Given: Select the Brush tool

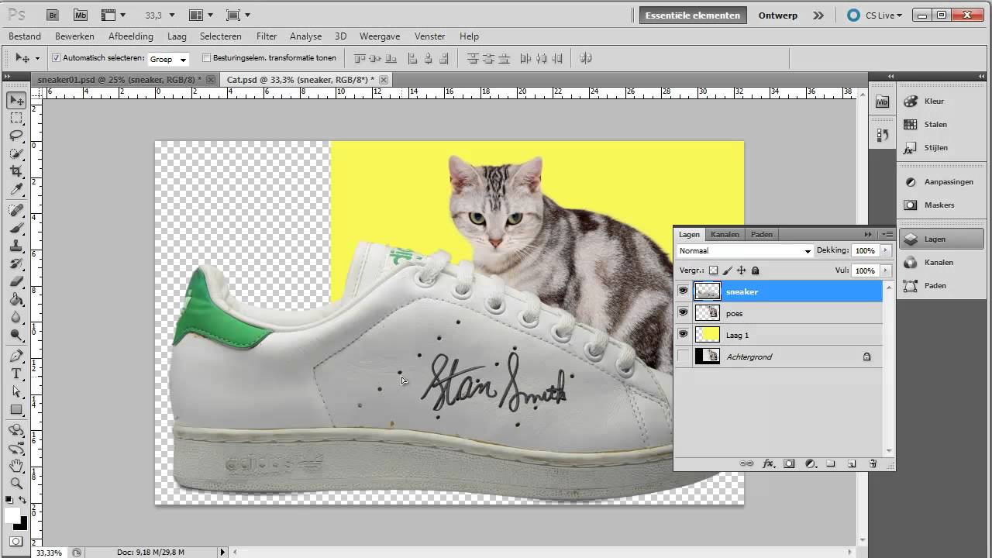Looking at the screenshot, I should [16, 228].
